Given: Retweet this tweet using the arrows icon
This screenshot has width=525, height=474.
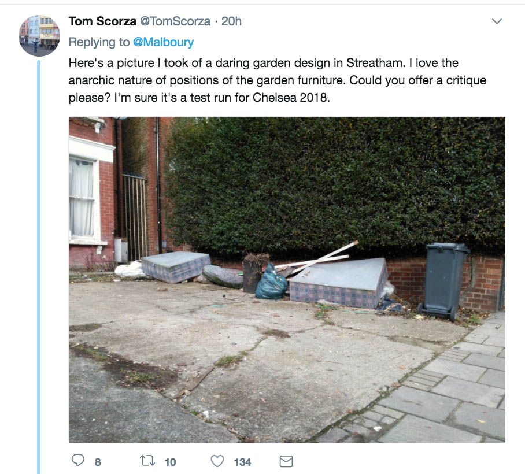Looking at the screenshot, I should tap(147, 461).
